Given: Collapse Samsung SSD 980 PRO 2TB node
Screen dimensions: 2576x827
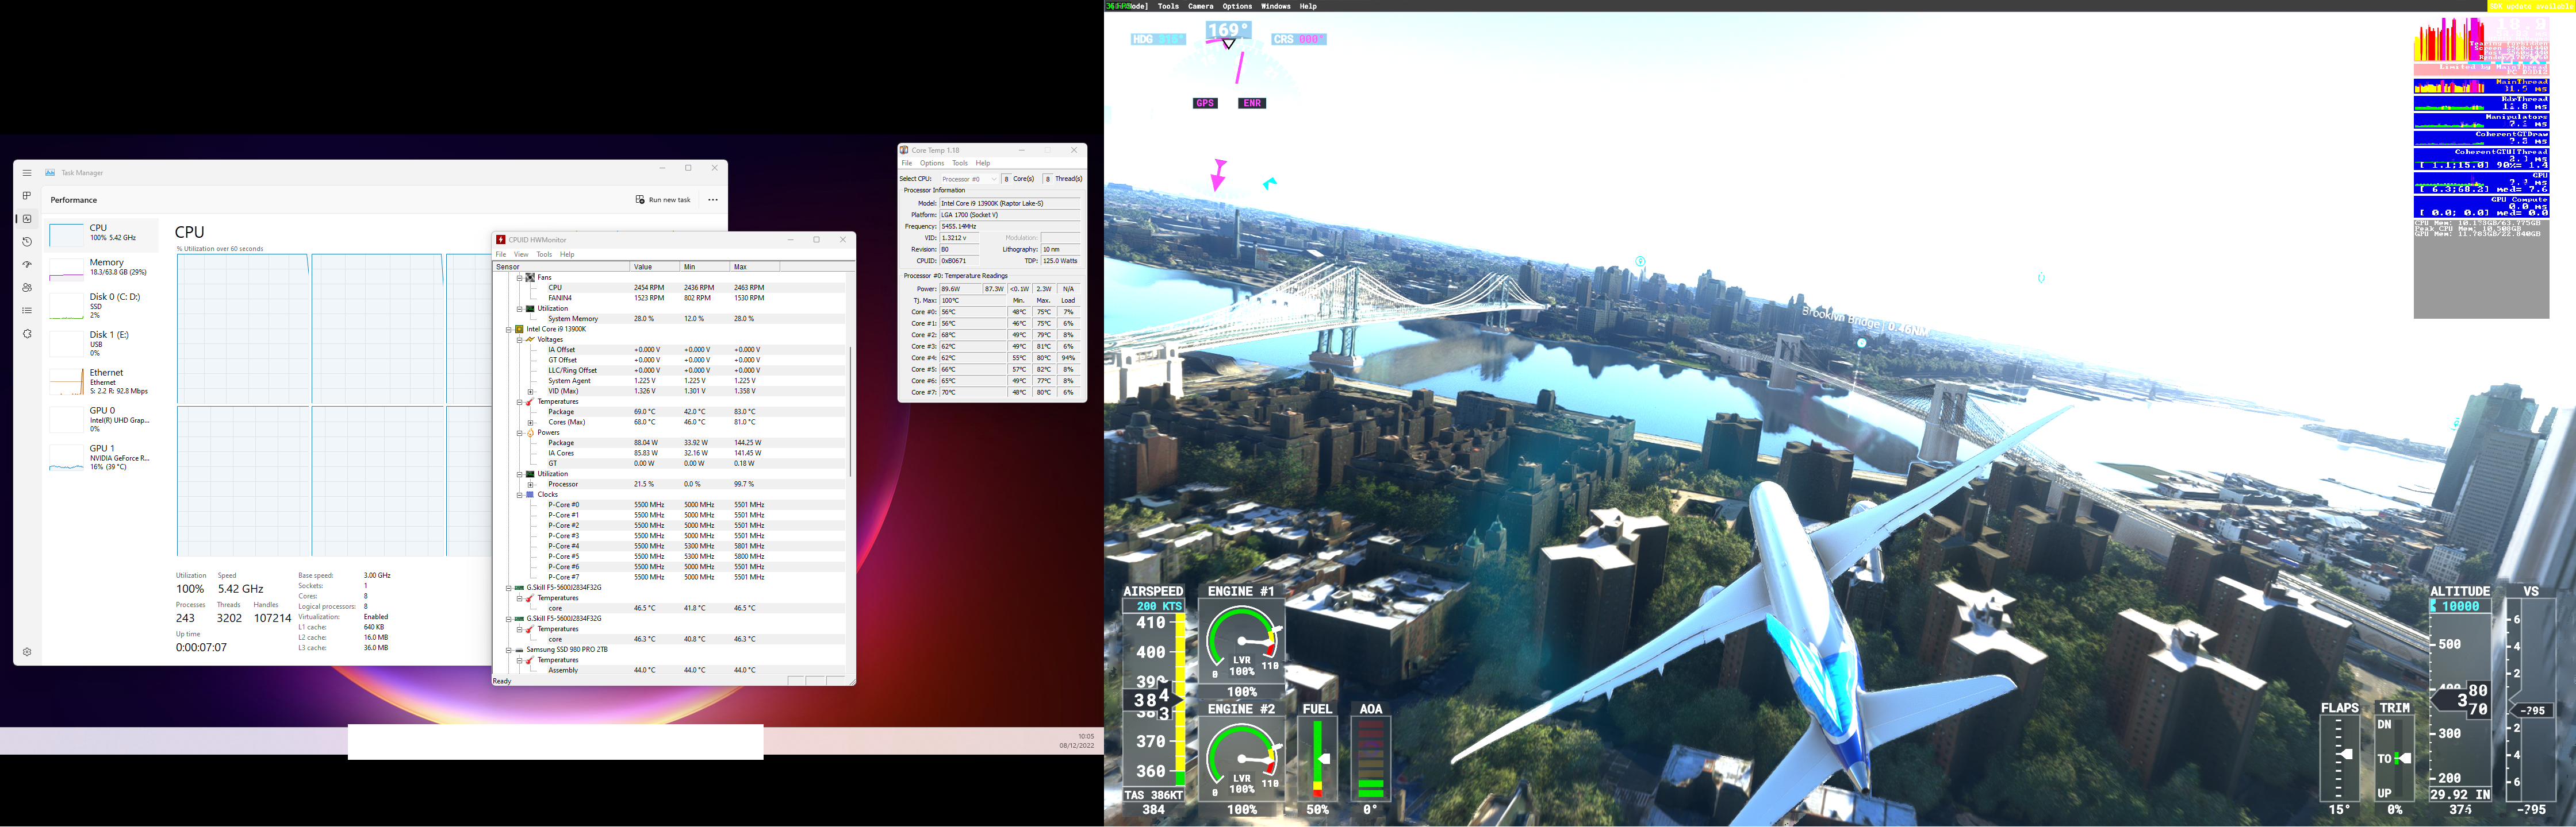Looking at the screenshot, I should click(508, 649).
